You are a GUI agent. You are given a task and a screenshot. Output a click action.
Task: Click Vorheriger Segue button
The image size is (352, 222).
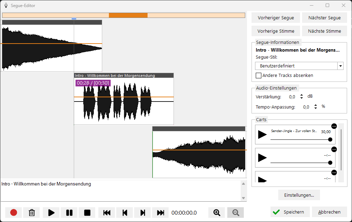coord(276,18)
